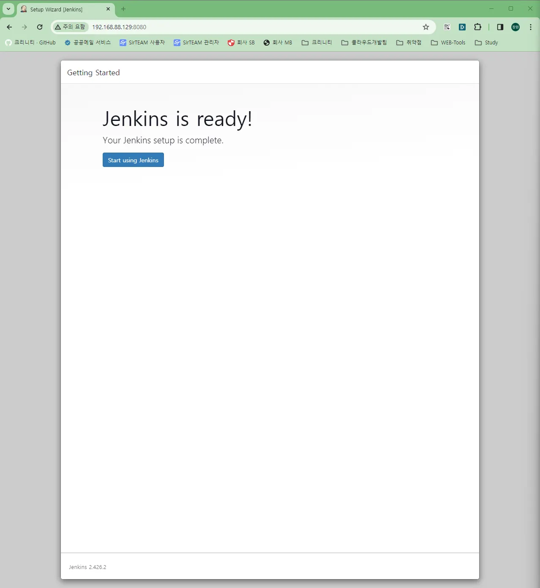
Task: Open the 회사 MB bookmark
Action: pos(278,43)
